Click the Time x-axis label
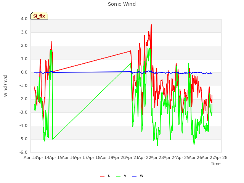Screen dimensions: 244x183 [x=216, y=164]
